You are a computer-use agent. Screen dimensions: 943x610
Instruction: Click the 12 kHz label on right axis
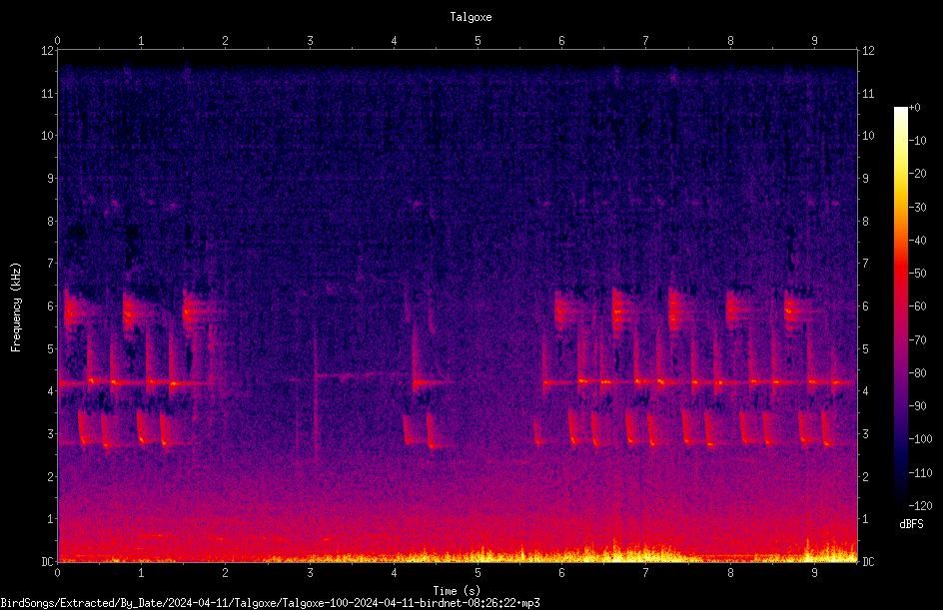coord(868,51)
